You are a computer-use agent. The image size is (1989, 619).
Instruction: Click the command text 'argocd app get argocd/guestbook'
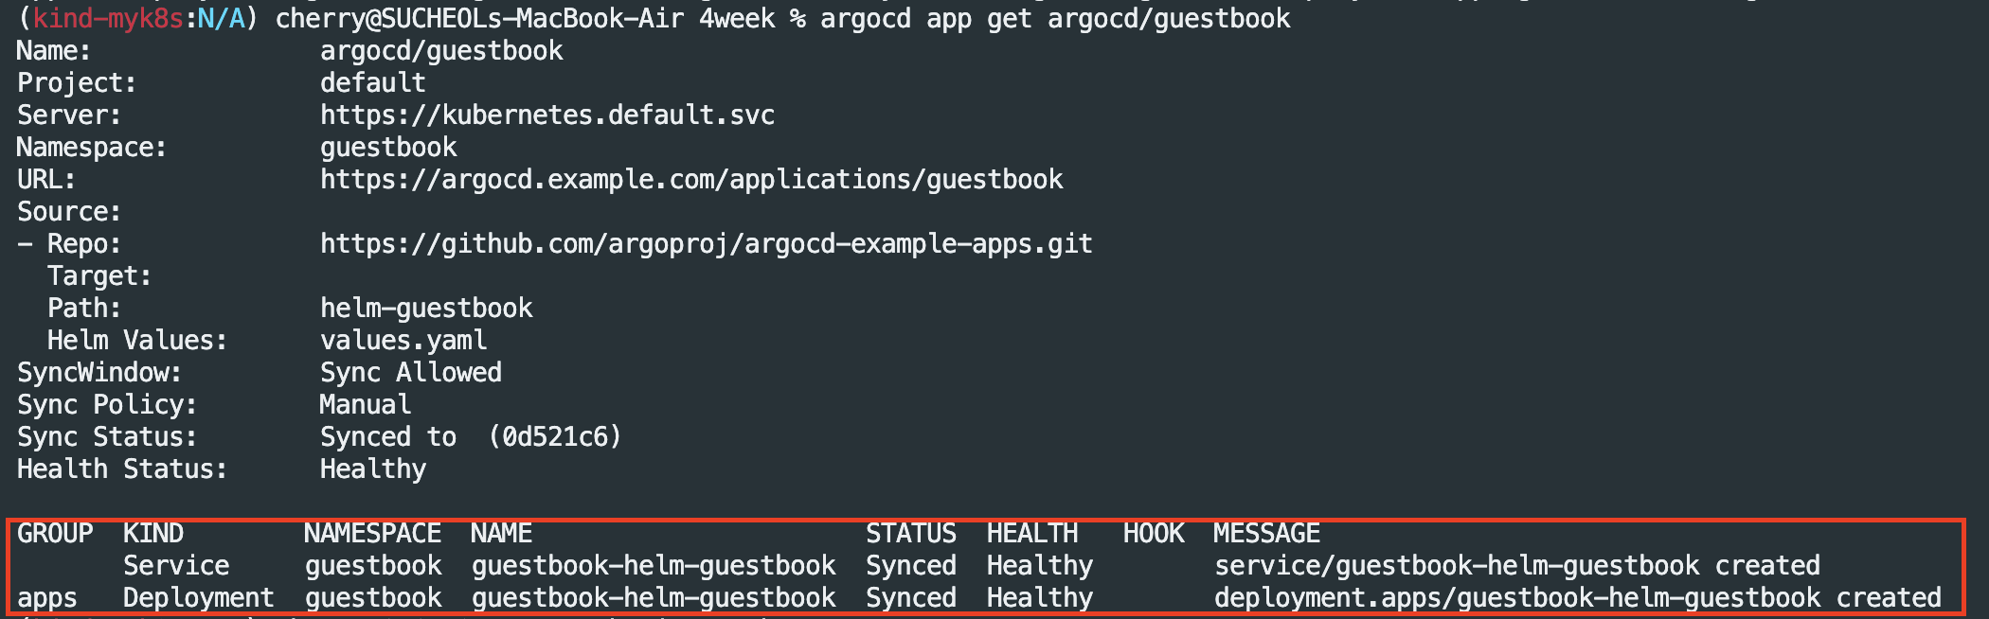coord(1055,19)
